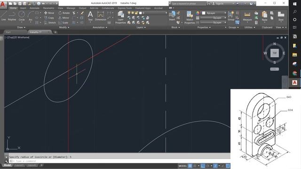Image resolution: width=301 pixels, height=169 pixels.
Task: Toggle isometric drafting in status bar
Action: (215, 166)
